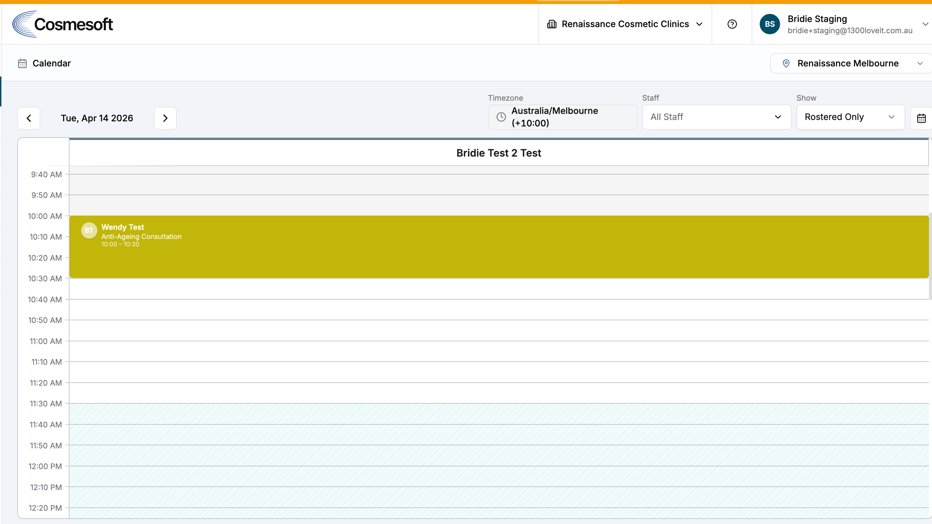Viewport: 932px width, 524px height.
Task: Click the 11:30 AM time label
Action: (45, 404)
